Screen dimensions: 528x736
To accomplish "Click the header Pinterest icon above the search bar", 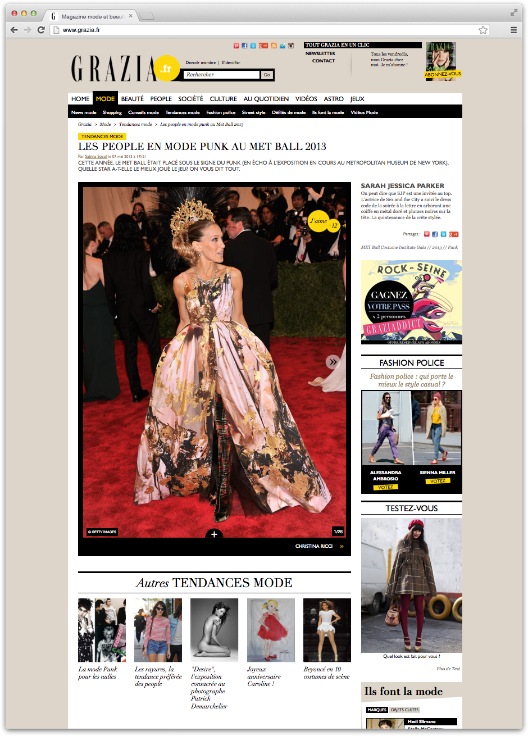I will [x=236, y=46].
